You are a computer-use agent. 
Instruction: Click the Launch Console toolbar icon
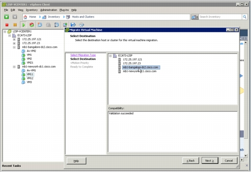[x=65, y=25]
